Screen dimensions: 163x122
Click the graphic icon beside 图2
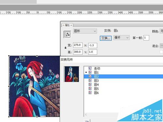pyautogui.click(x=90, y=76)
